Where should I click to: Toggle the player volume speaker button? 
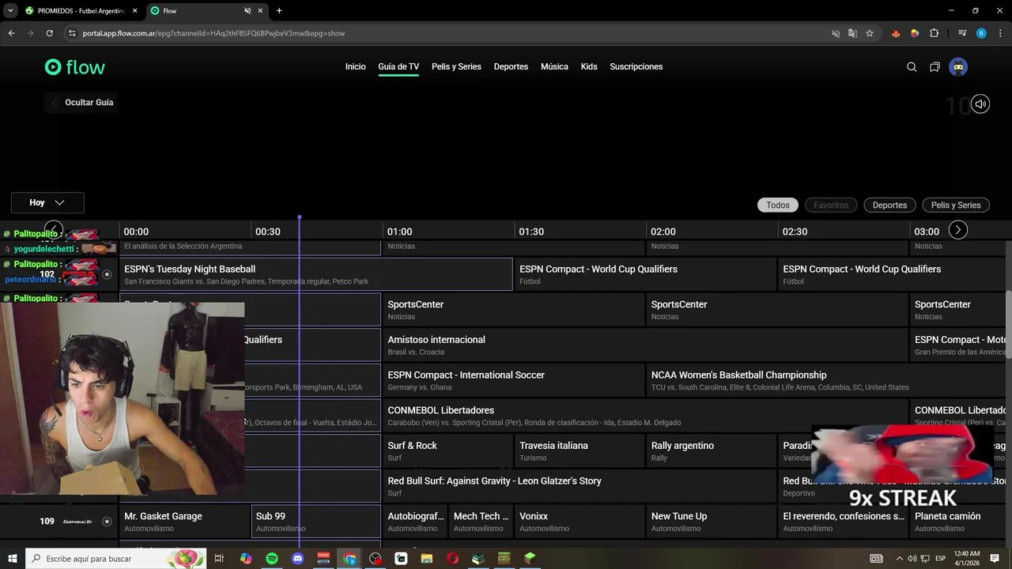(980, 104)
